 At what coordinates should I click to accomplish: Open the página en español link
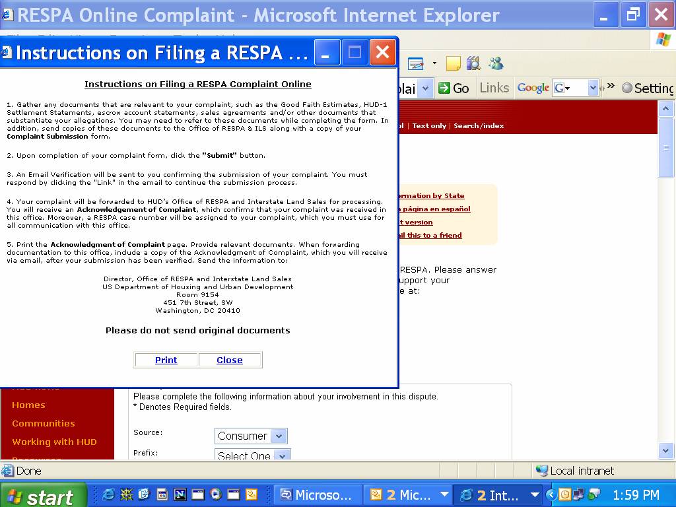coord(436,209)
